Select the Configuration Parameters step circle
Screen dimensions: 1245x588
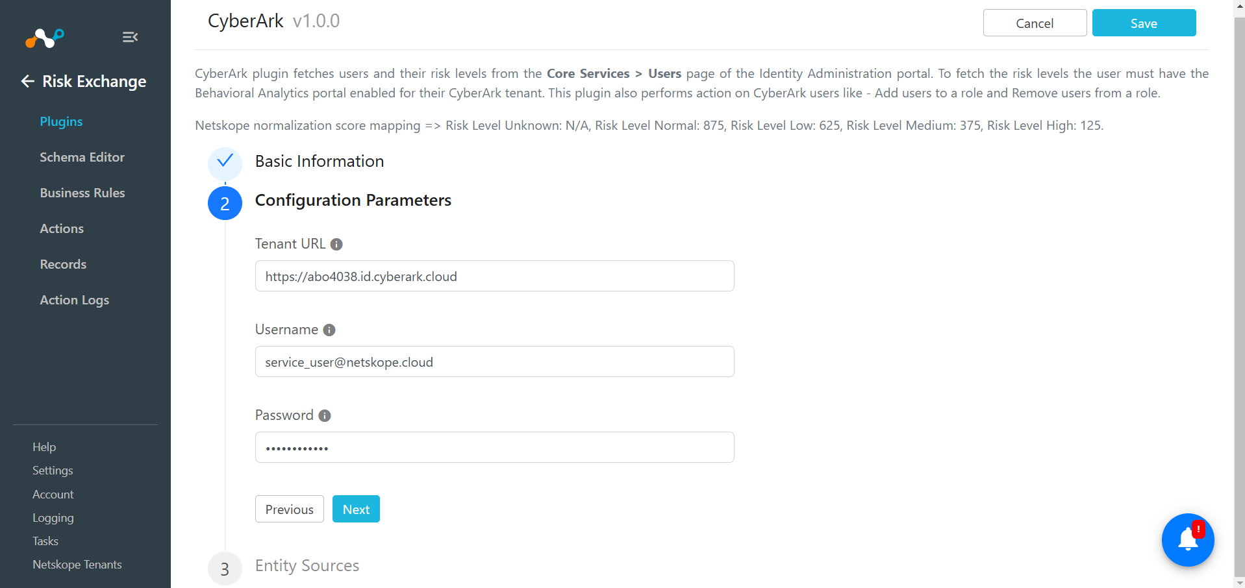coord(225,203)
